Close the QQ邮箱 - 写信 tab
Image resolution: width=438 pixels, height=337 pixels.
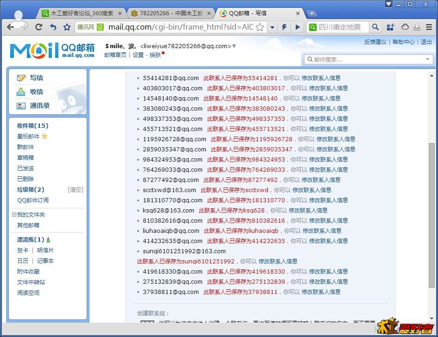point(298,13)
